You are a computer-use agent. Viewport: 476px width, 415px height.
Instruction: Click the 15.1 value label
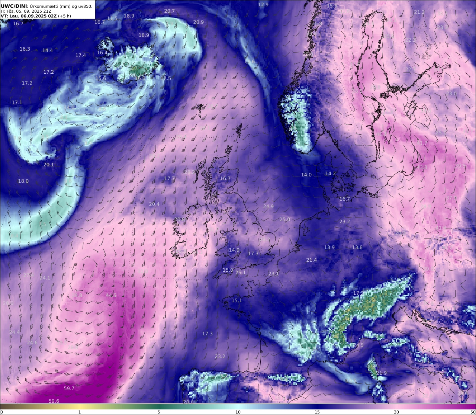pos(237,300)
